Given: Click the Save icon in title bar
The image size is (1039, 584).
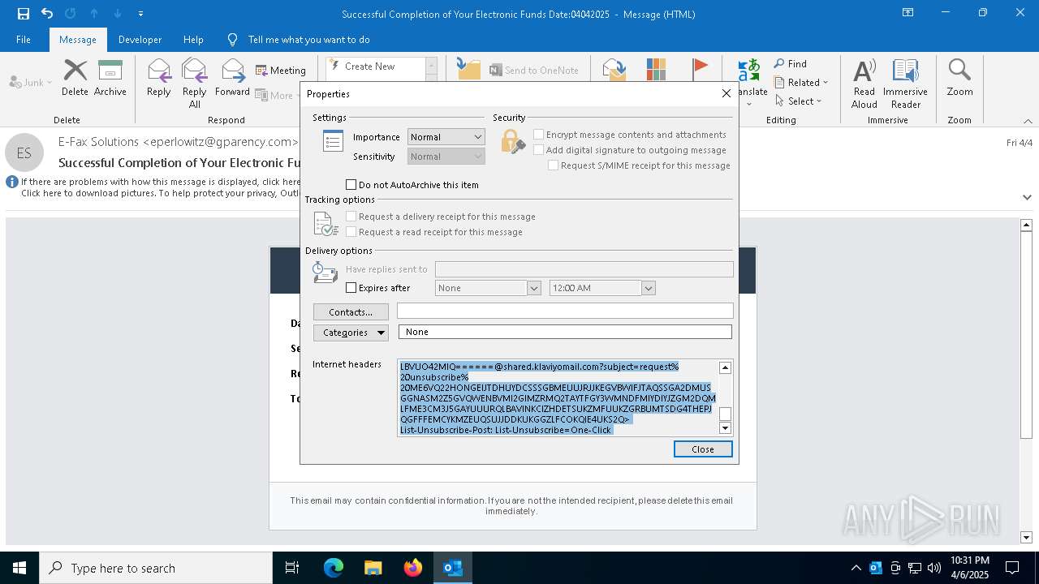Looking at the screenshot, I should coord(23,14).
